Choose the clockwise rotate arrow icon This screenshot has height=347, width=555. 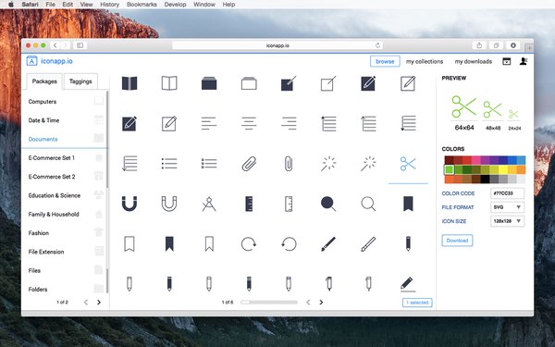coord(249,244)
